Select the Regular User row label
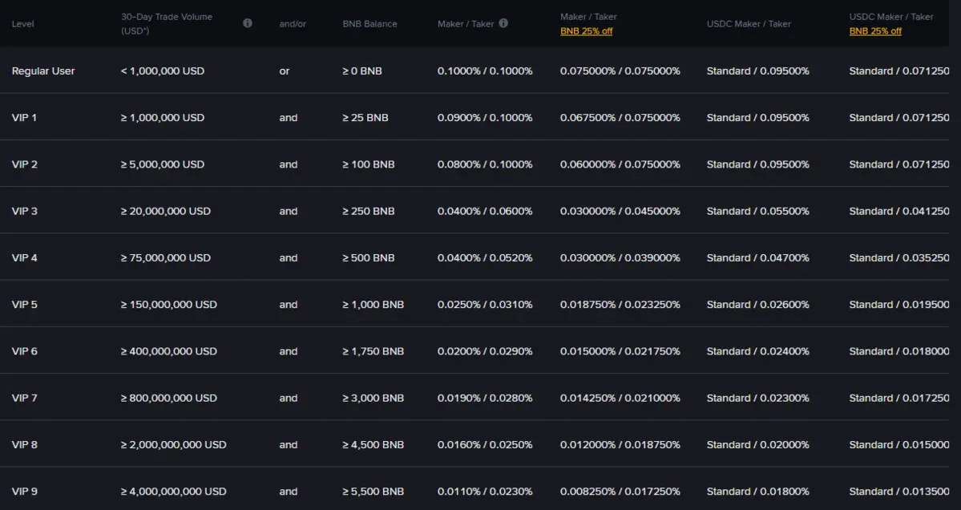 pyautogui.click(x=43, y=71)
